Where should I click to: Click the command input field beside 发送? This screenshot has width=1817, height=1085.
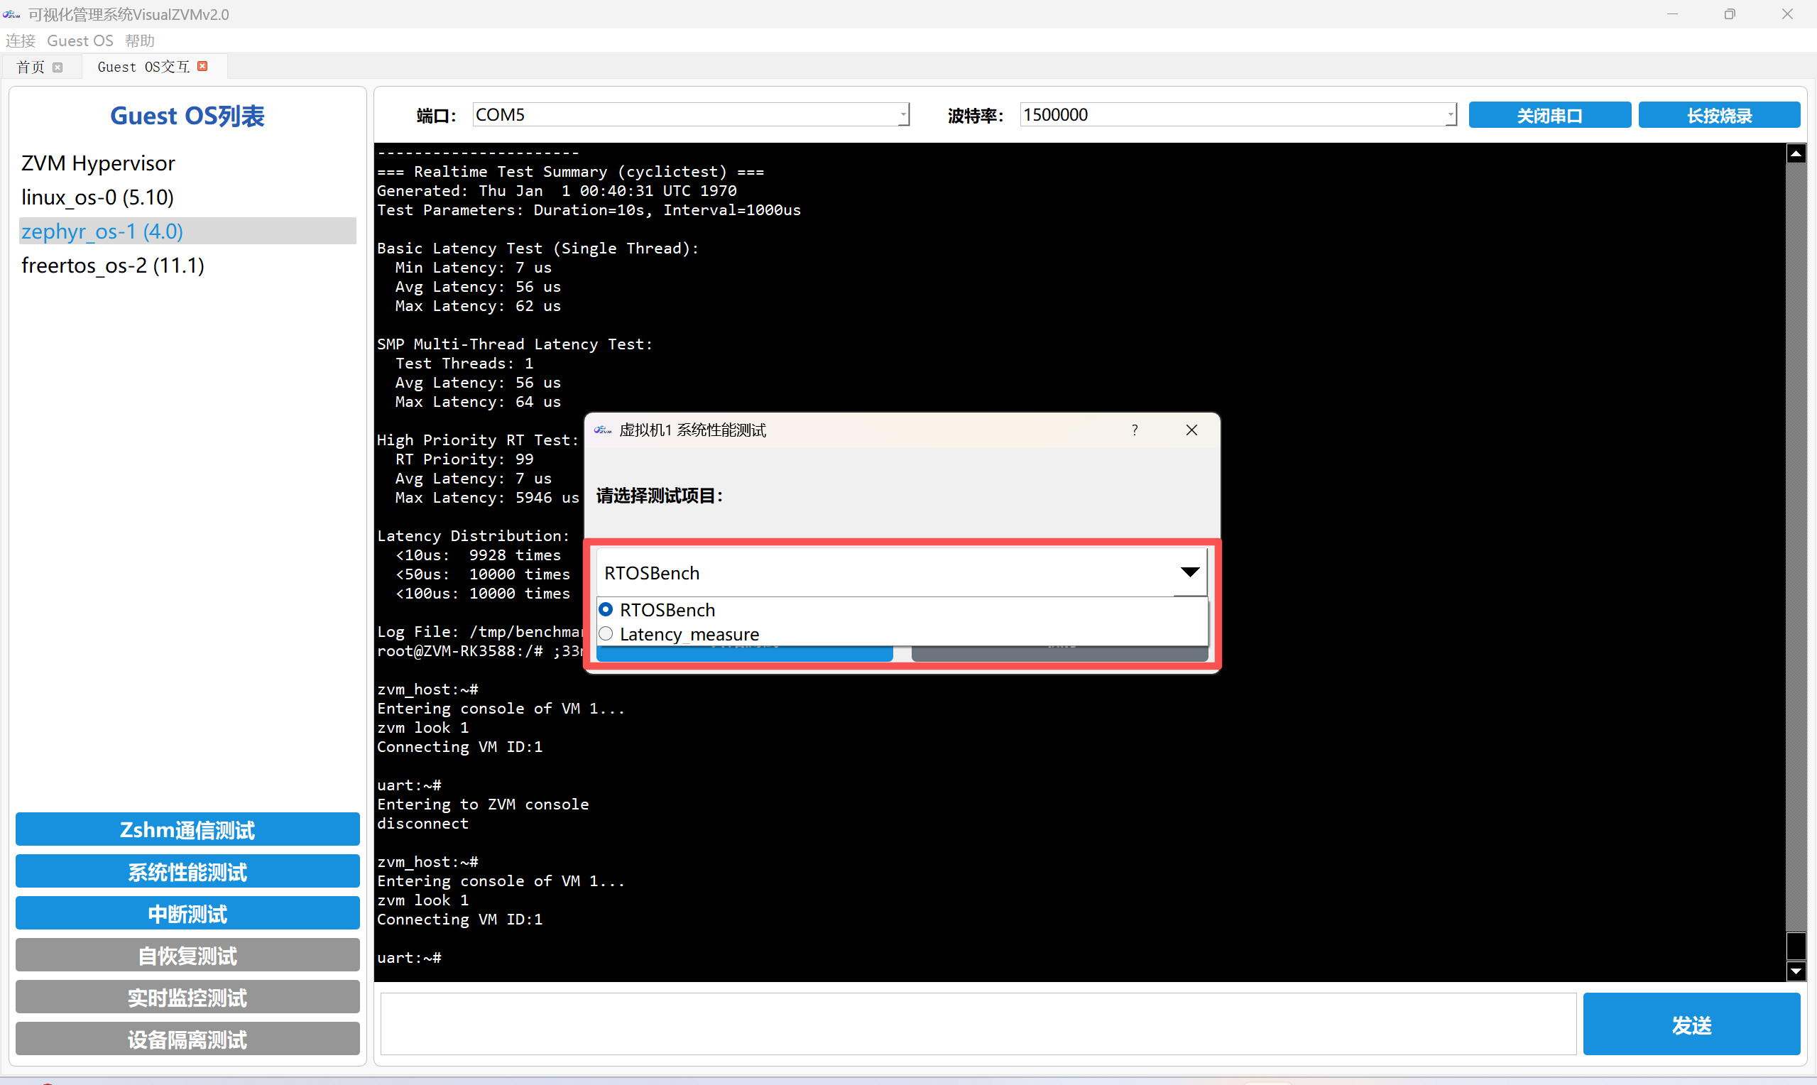(x=977, y=1024)
